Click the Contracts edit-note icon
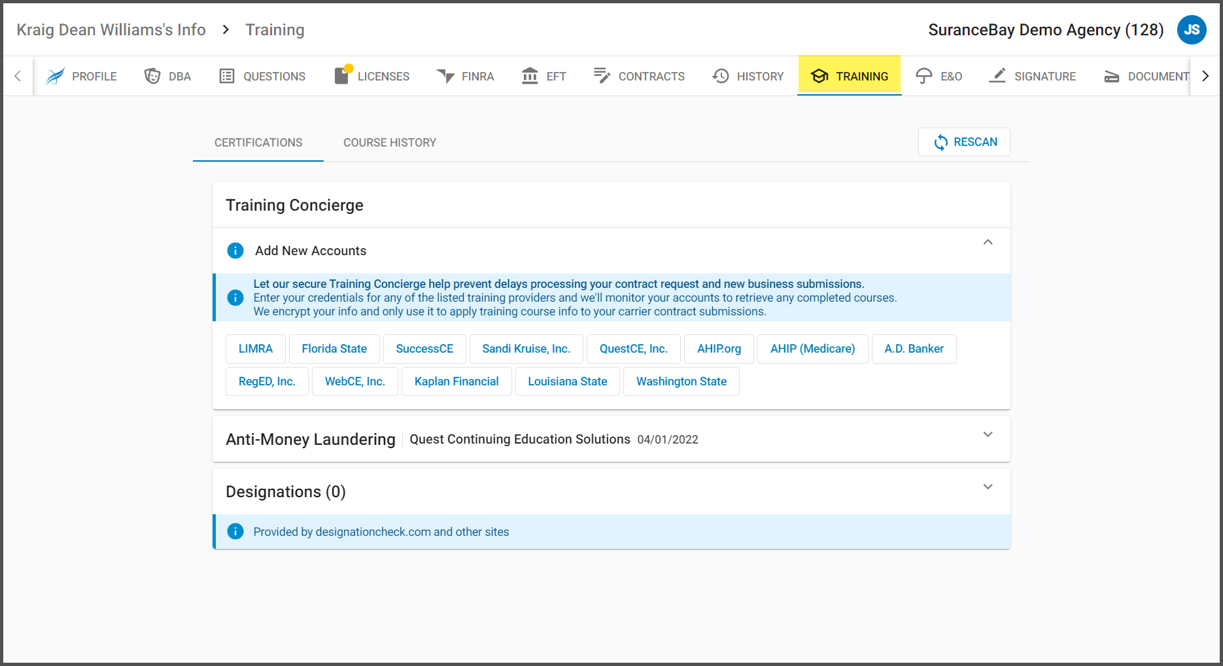The width and height of the screenshot is (1223, 666). click(x=602, y=76)
